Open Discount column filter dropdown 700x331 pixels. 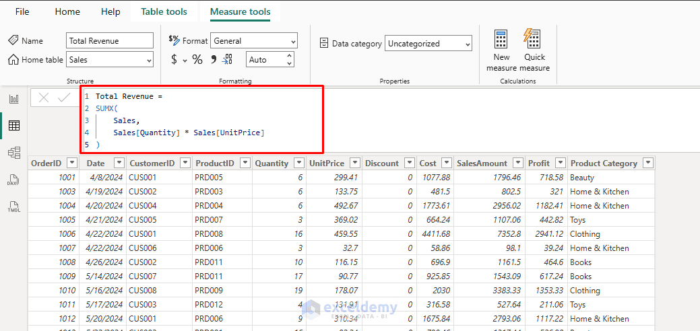coord(409,163)
